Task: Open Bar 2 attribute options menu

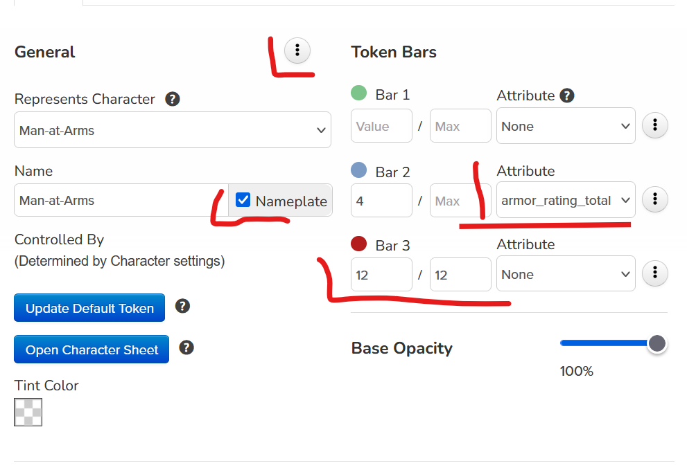Action: pyautogui.click(x=654, y=199)
